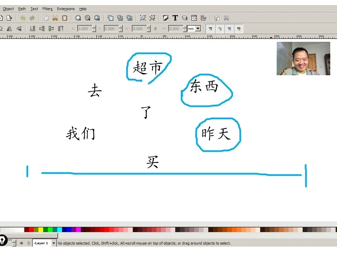Click the 'No objects selected' status message
Viewport: 337px width, 253px height.
tap(144, 243)
